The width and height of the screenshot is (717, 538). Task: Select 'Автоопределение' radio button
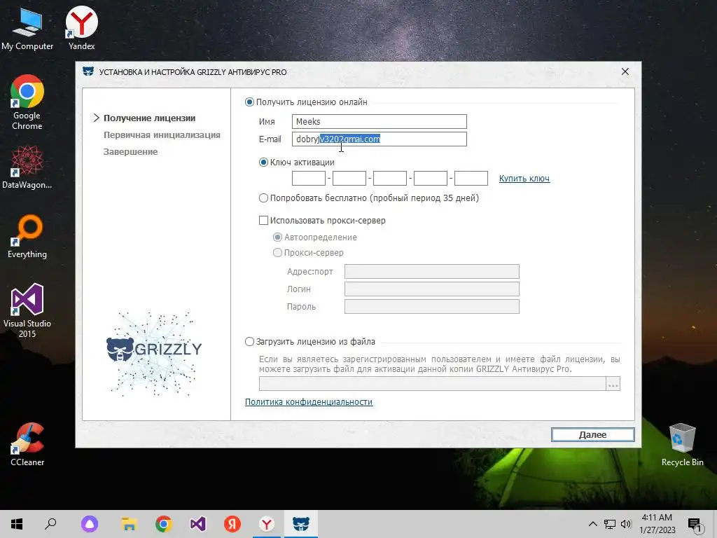[277, 237]
